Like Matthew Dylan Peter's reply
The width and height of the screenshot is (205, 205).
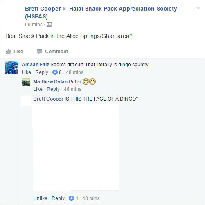[38, 89]
